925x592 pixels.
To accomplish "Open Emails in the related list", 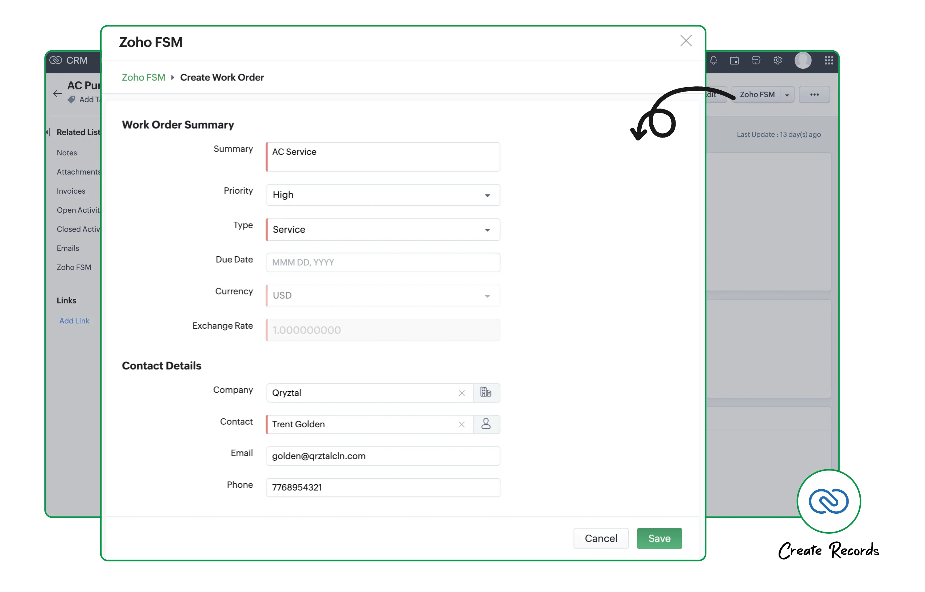I will click(x=68, y=248).
